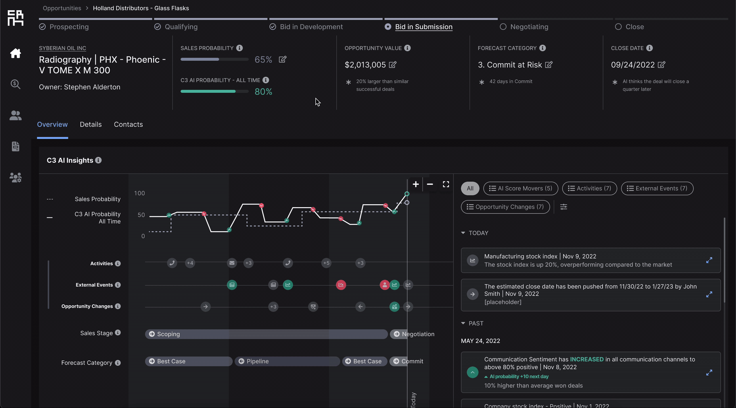Click the first phone call activity marker
This screenshot has height=408, width=736.
click(172, 263)
